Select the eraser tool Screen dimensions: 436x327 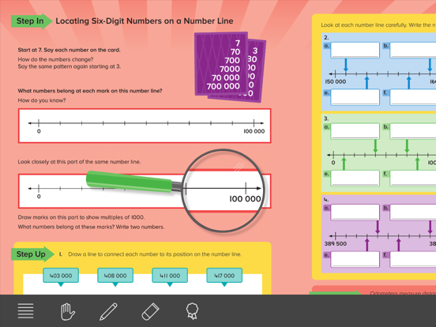tap(150, 311)
